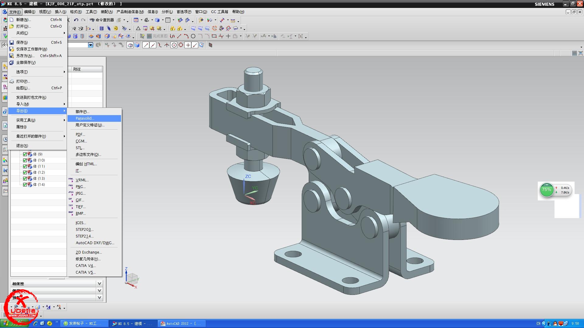Click the triangle datum icon
The height and width of the screenshot is (328, 584).
click(x=138, y=28)
